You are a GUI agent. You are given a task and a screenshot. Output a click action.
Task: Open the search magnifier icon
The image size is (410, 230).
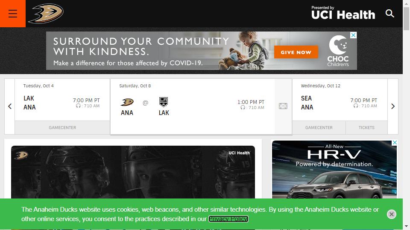(x=389, y=13)
